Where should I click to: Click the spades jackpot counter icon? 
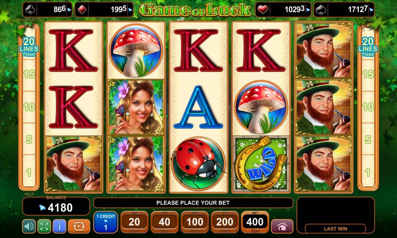pyautogui.click(x=321, y=10)
